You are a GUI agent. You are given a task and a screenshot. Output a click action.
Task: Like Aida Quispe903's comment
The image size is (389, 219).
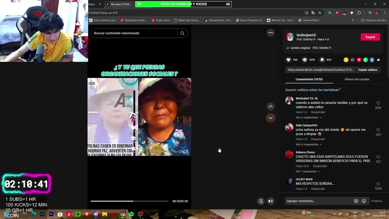pyautogui.click(x=378, y=130)
